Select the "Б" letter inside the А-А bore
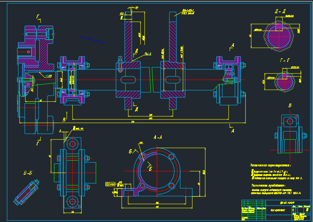 pos(151,169)
